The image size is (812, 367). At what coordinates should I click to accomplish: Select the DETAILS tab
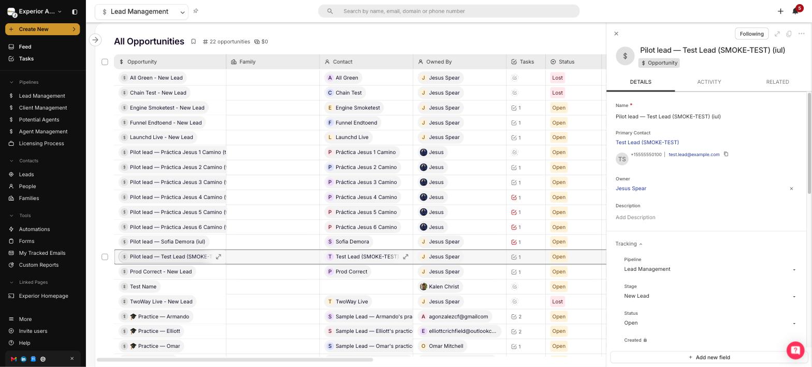[x=641, y=82]
